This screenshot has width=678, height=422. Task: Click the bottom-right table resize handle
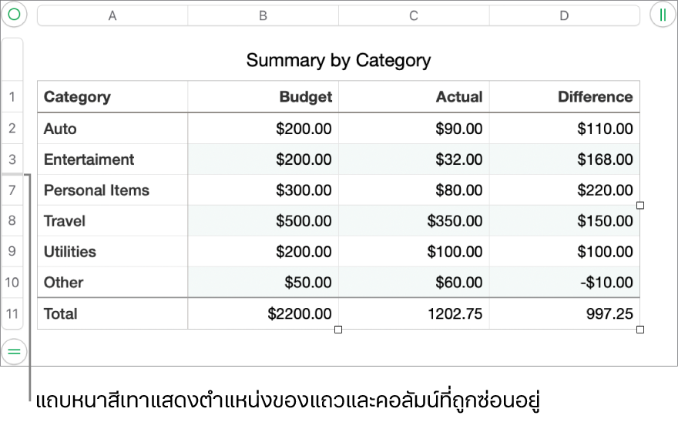pyautogui.click(x=640, y=330)
